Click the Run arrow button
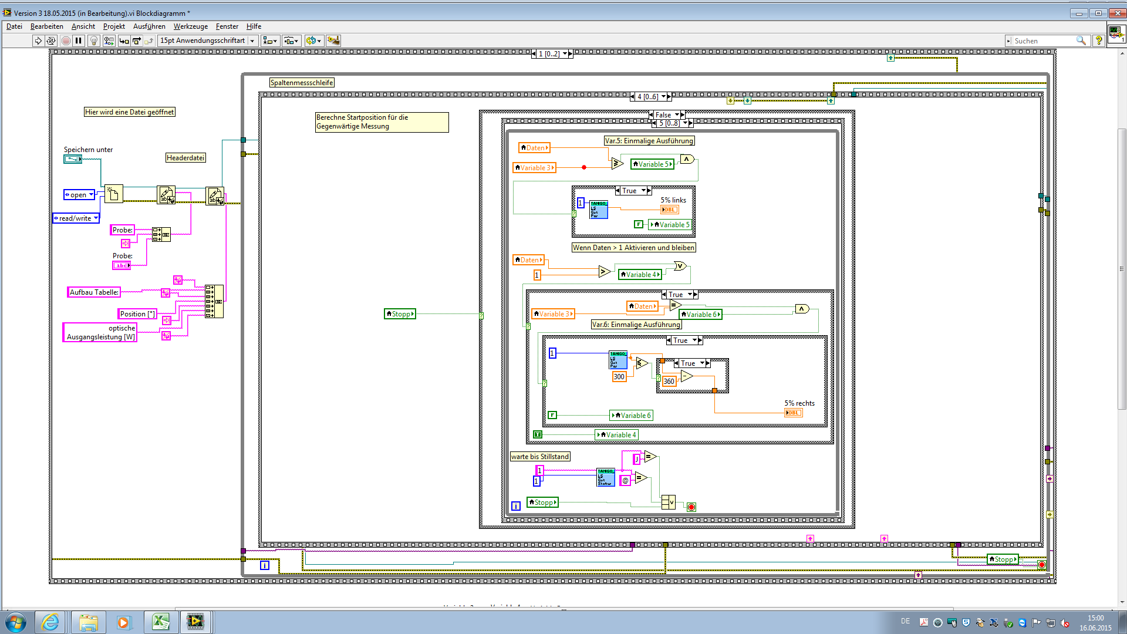Viewport: 1127px width, 634px height. pos(38,41)
